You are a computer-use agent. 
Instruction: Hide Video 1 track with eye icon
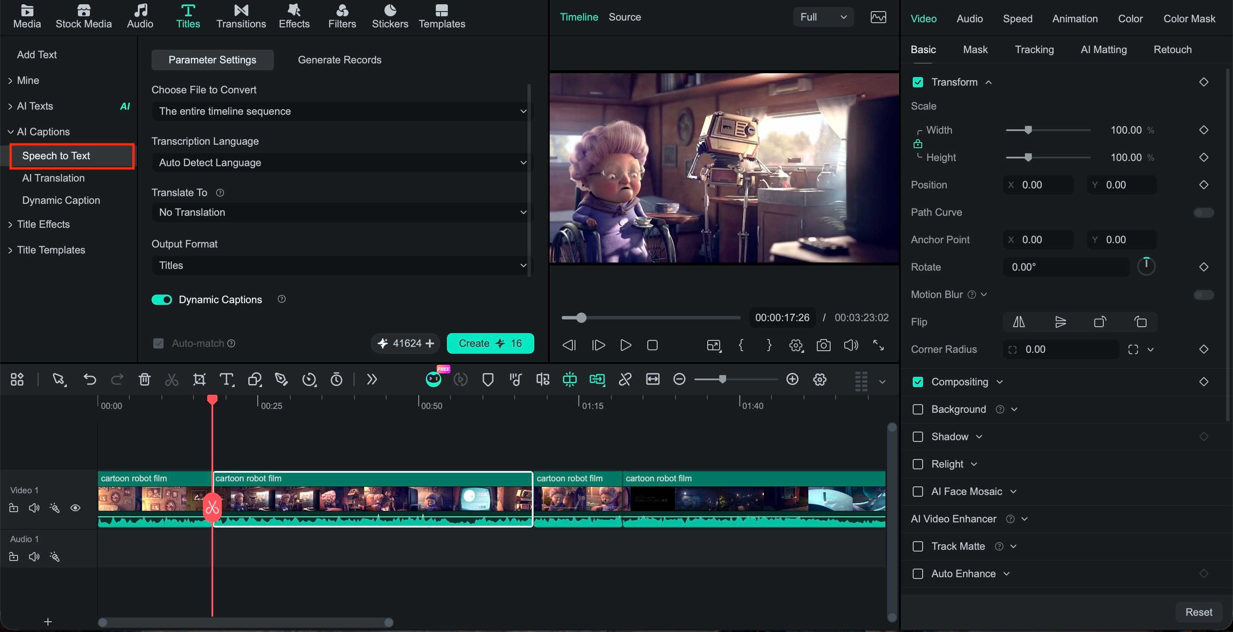click(75, 508)
